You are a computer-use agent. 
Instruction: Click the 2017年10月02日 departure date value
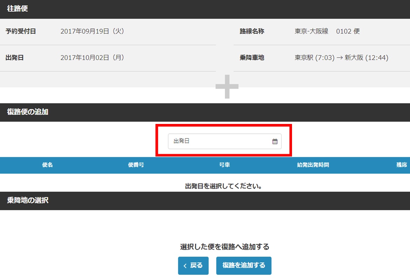click(92, 58)
